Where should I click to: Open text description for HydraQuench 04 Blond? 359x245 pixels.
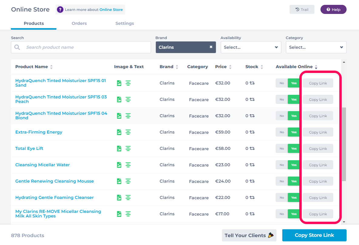tap(128, 116)
